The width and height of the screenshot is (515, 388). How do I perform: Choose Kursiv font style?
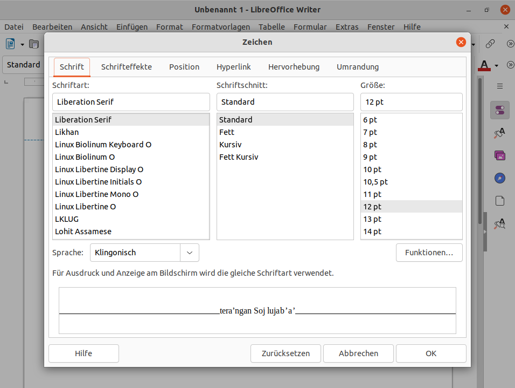pos(285,145)
